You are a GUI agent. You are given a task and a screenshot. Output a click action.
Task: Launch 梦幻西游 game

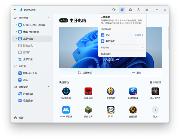click(x=110, y=93)
